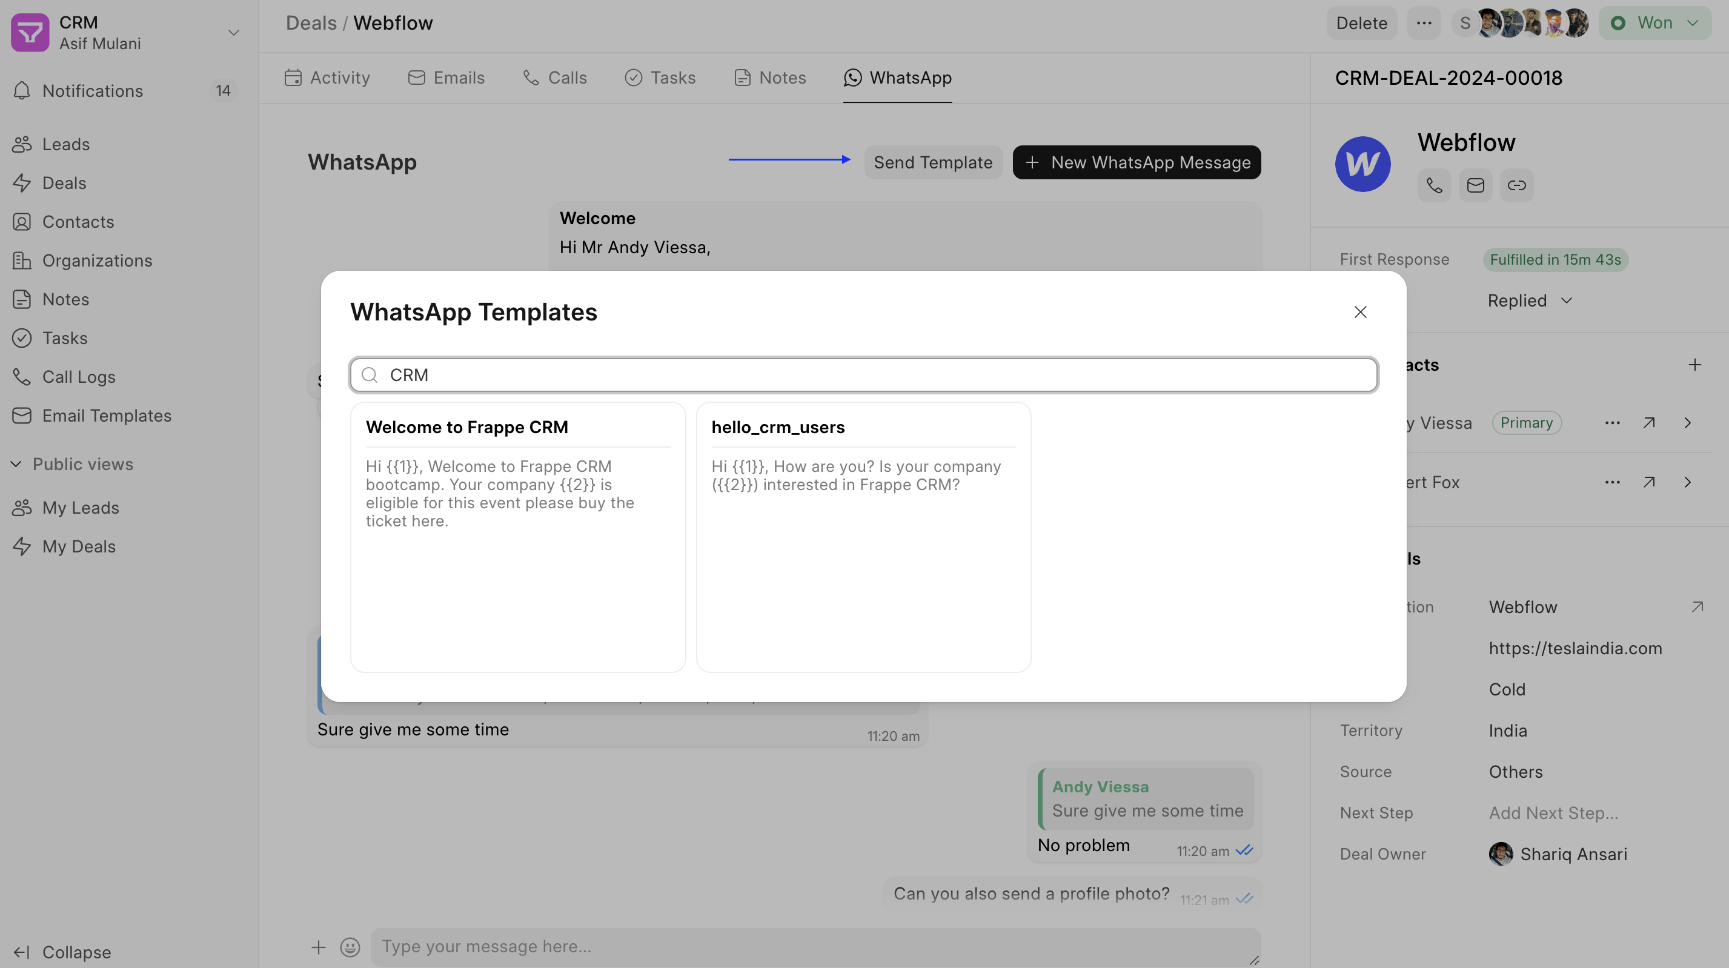
Task: Open the more options menu beside Delete
Action: (1424, 24)
